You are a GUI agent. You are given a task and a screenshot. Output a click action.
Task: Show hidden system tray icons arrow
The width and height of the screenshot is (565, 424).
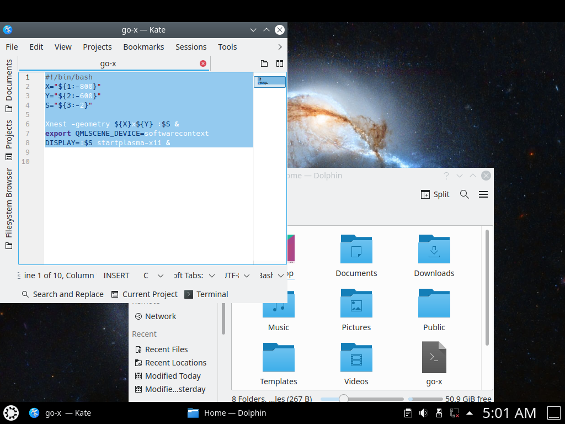pyautogui.click(x=470, y=413)
